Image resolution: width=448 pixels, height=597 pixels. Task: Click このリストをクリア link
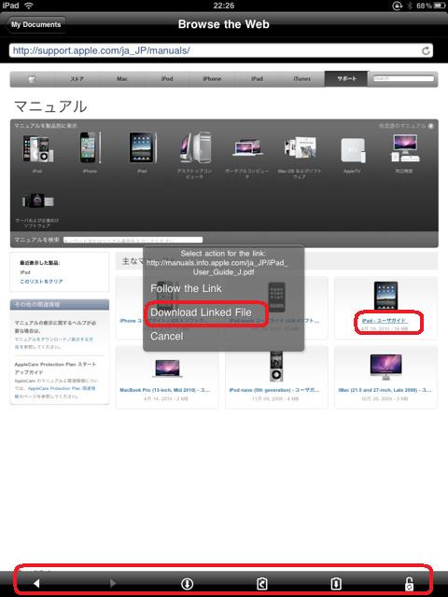41,282
